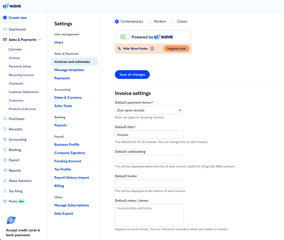Click the Purchases cart icon
The height and width of the screenshot is (240, 284).
pos(5,119)
